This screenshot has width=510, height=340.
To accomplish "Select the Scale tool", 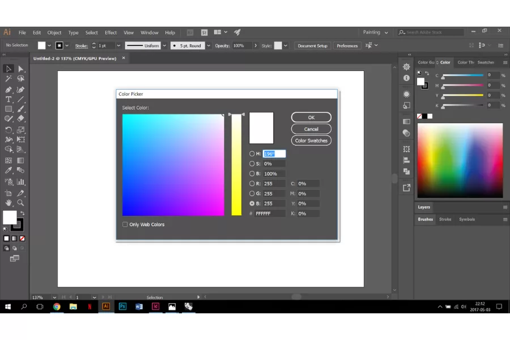I will coord(21,130).
